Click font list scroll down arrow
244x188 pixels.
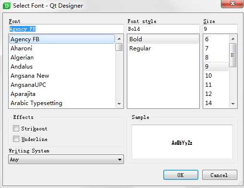[119, 104]
